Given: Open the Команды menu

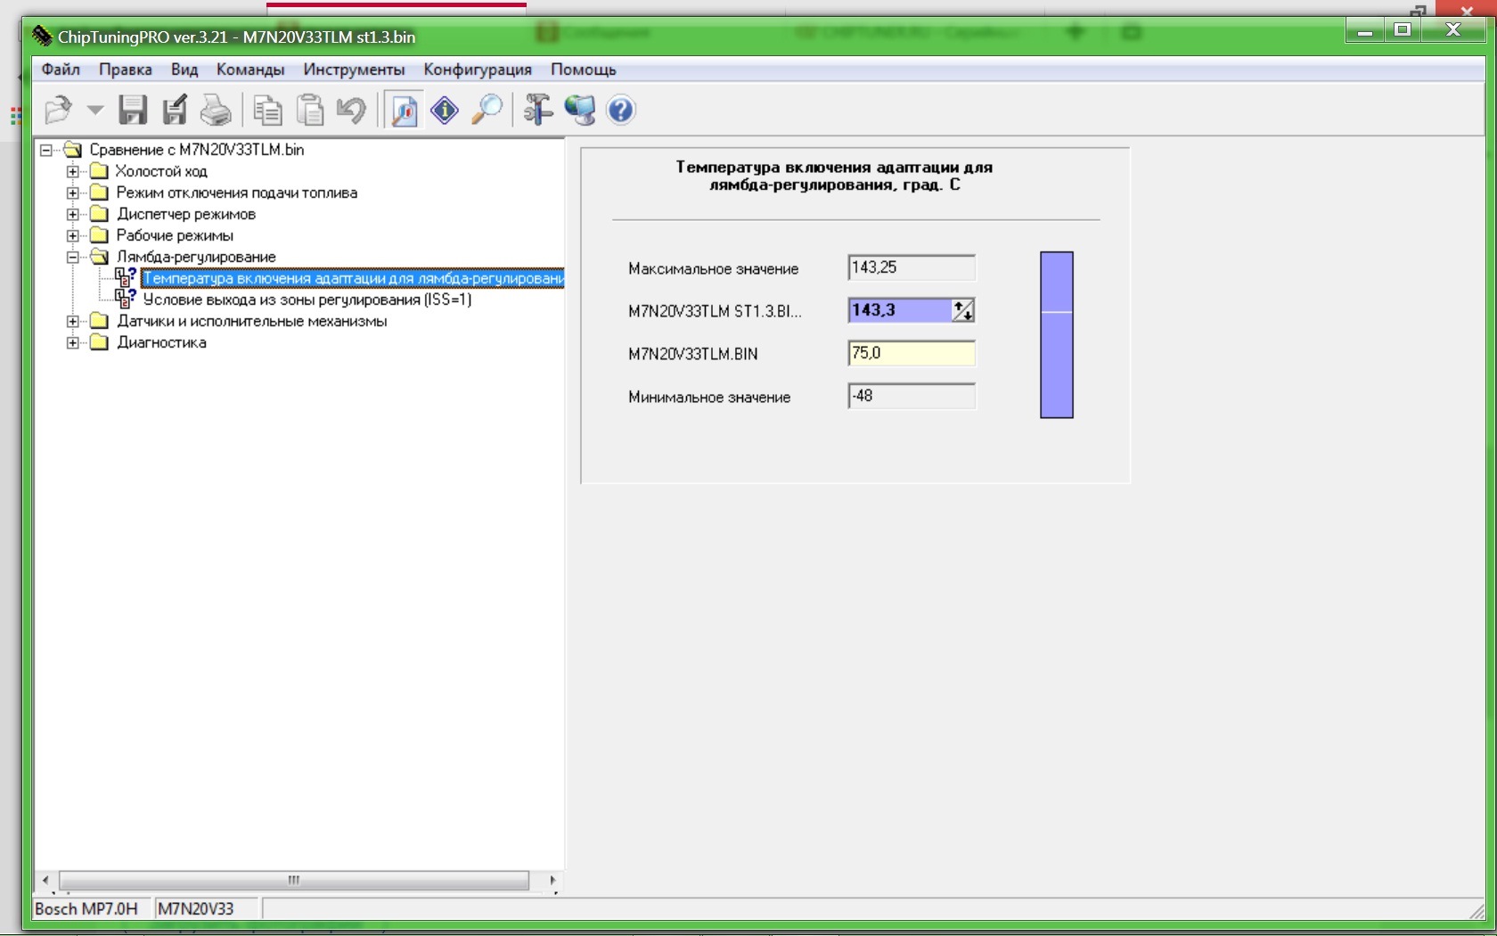Looking at the screenshot, I should 250,70.
